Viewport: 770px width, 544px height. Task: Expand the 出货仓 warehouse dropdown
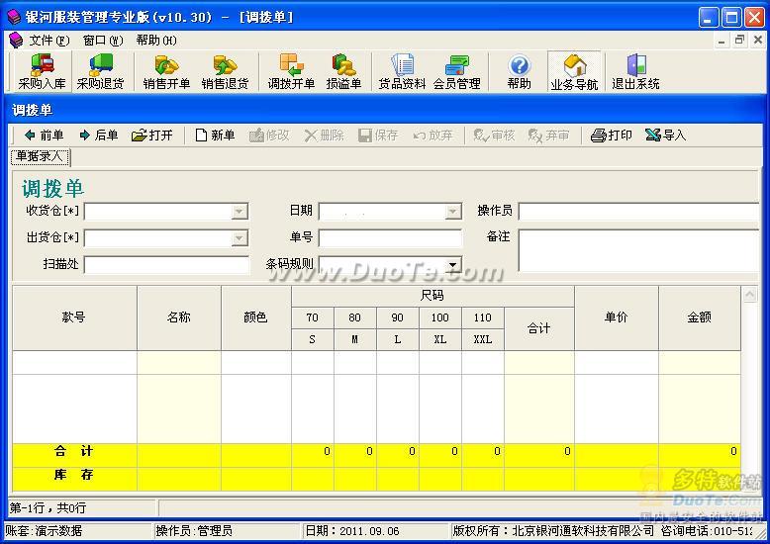coord(240,238)
